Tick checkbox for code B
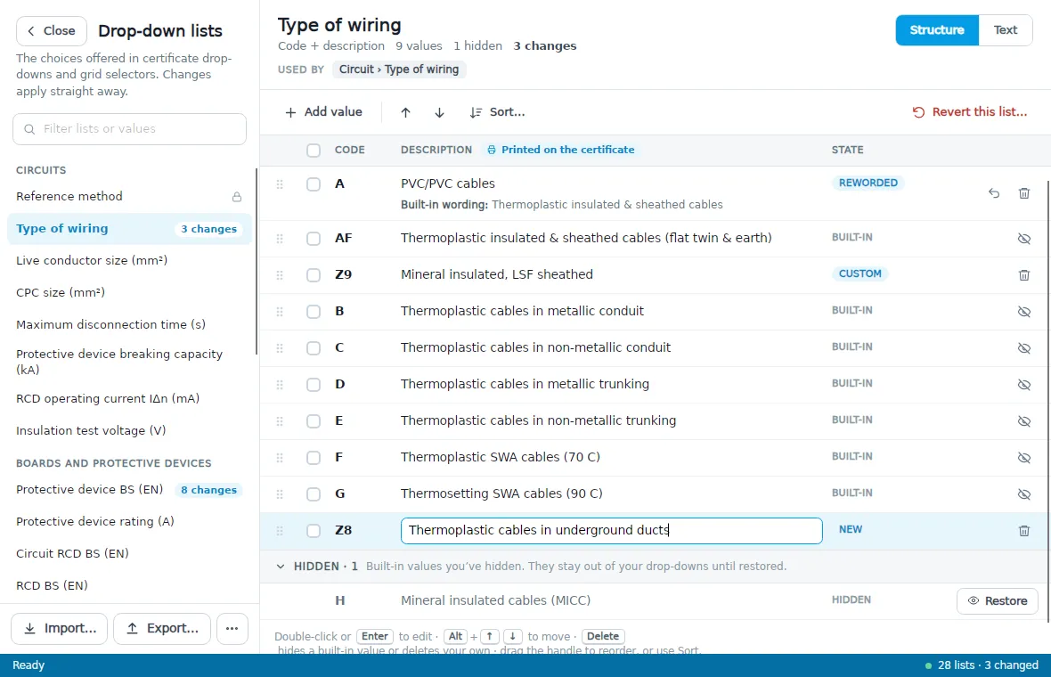The height and width of the screenshot is (677, 1051). (x=313, y=312)
